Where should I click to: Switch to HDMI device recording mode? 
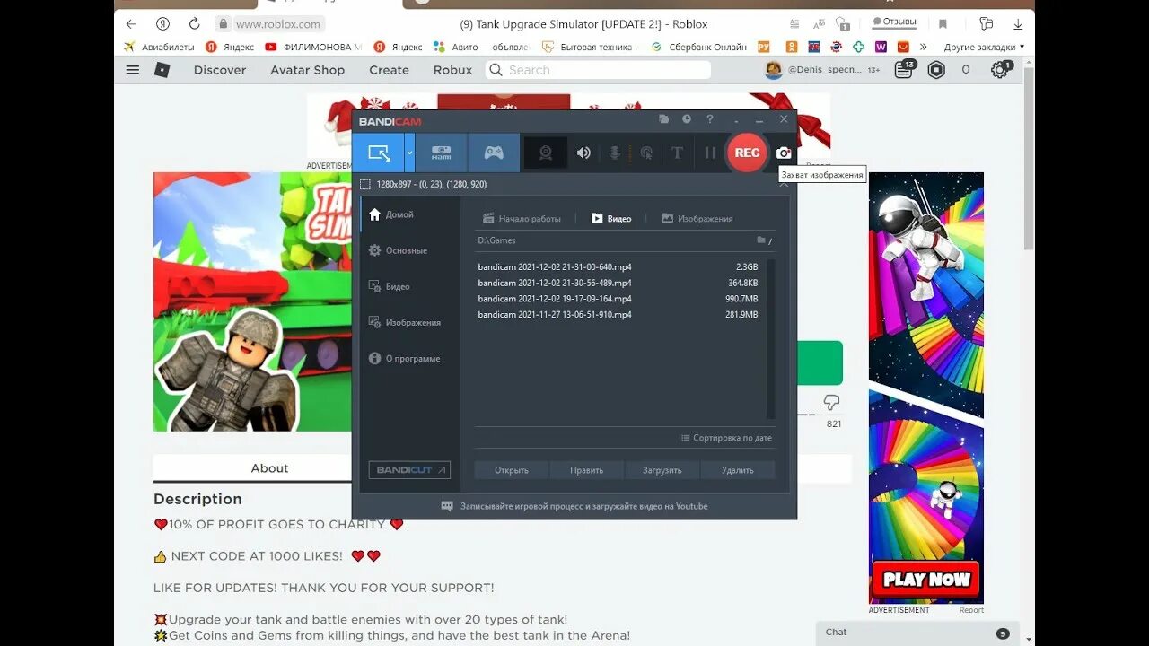441,153
